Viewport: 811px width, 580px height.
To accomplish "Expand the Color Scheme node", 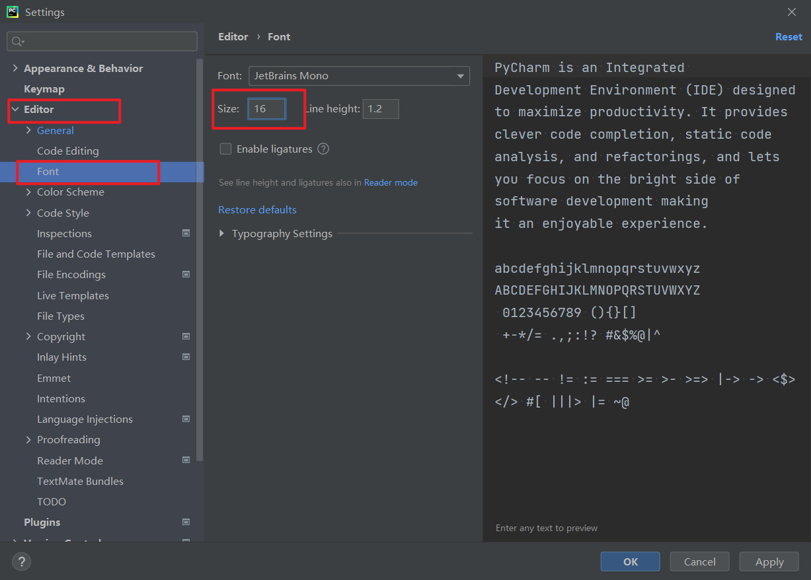I will (28, 192).
